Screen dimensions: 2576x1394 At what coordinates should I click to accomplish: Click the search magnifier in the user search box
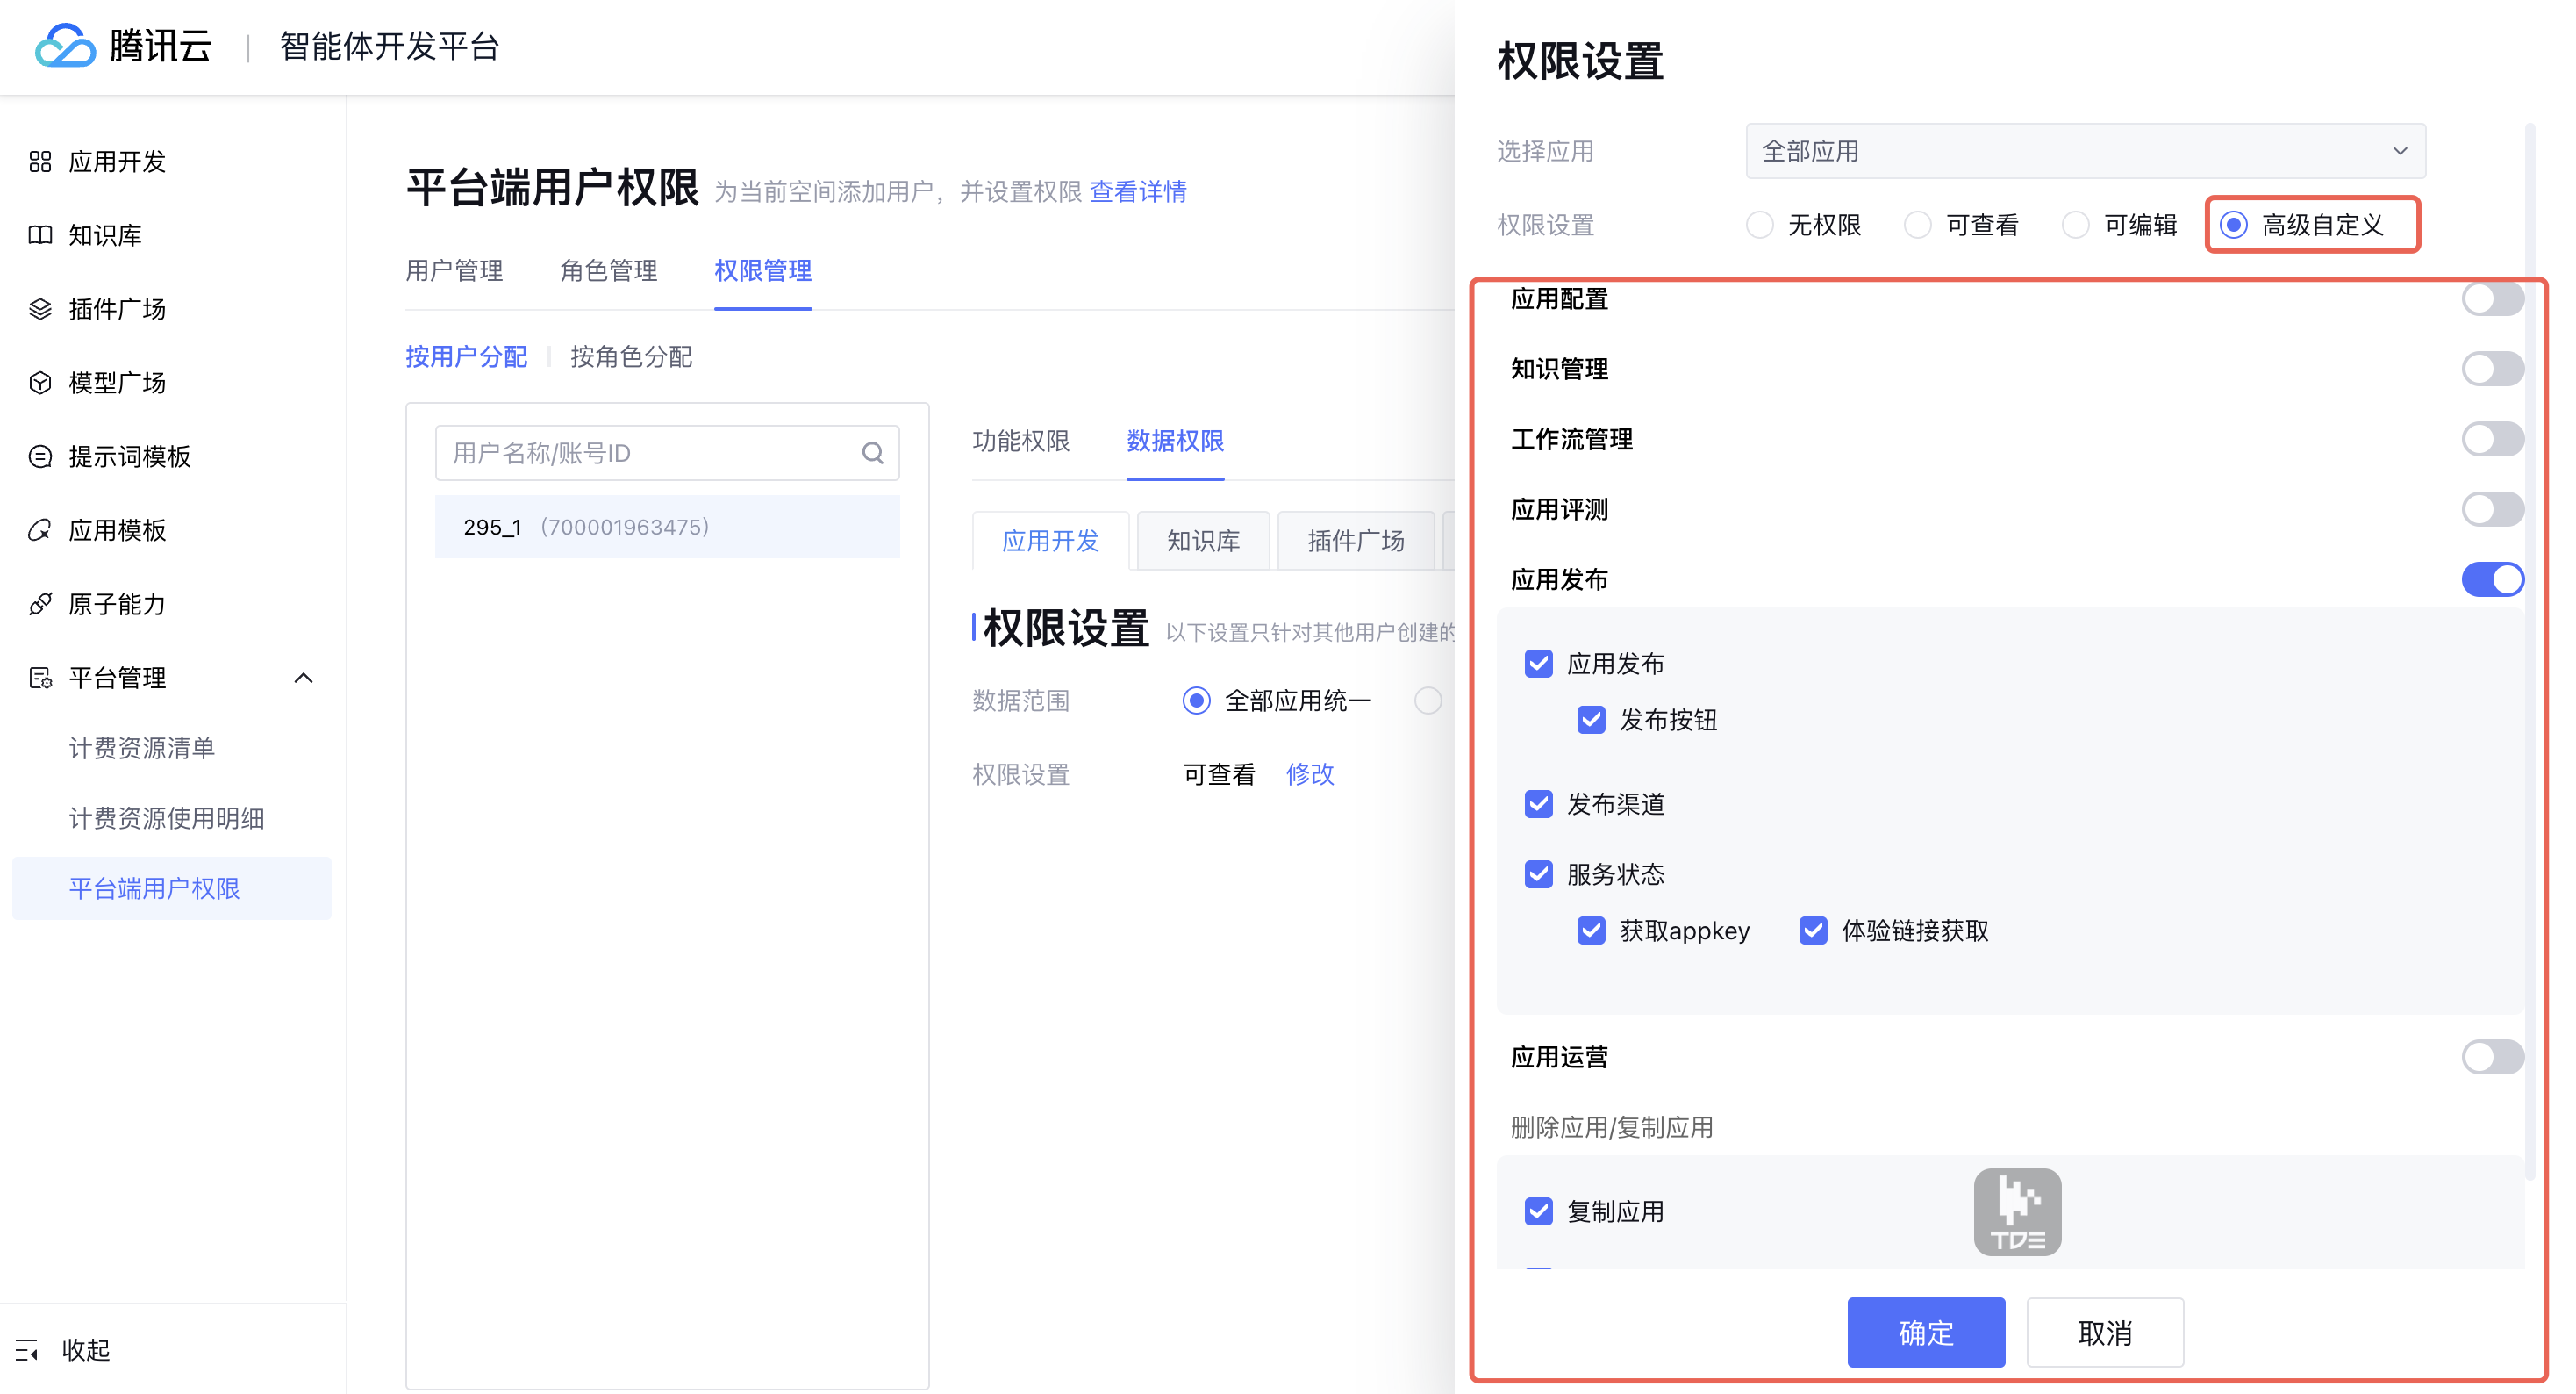pyautogui.click(x=872, y=452)
